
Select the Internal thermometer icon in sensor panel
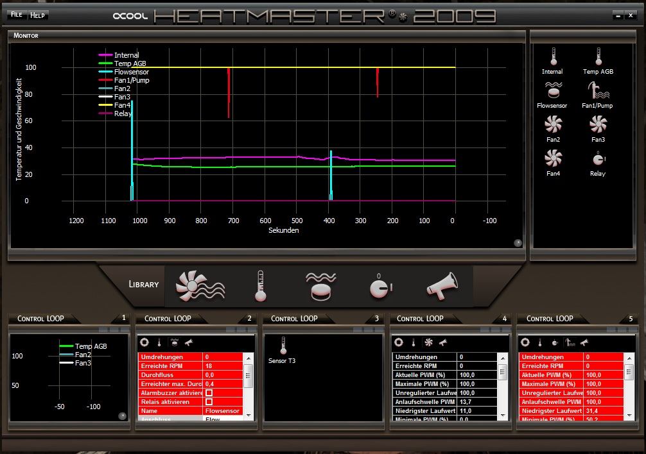pos(554,56)
